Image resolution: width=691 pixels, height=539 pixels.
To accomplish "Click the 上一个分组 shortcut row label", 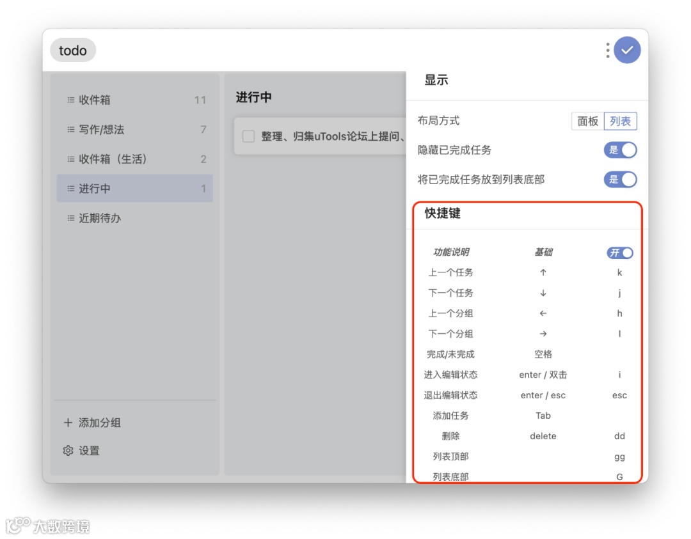I will pos(451,313).
